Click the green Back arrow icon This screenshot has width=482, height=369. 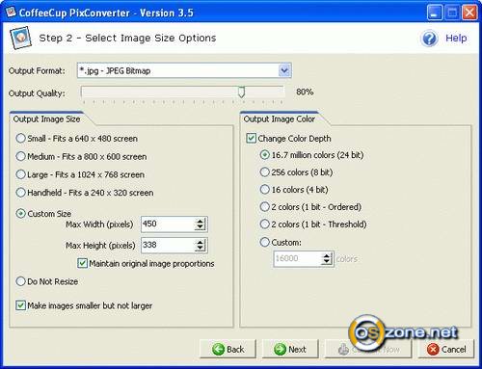pyautogui.click(x=218, y=349)
